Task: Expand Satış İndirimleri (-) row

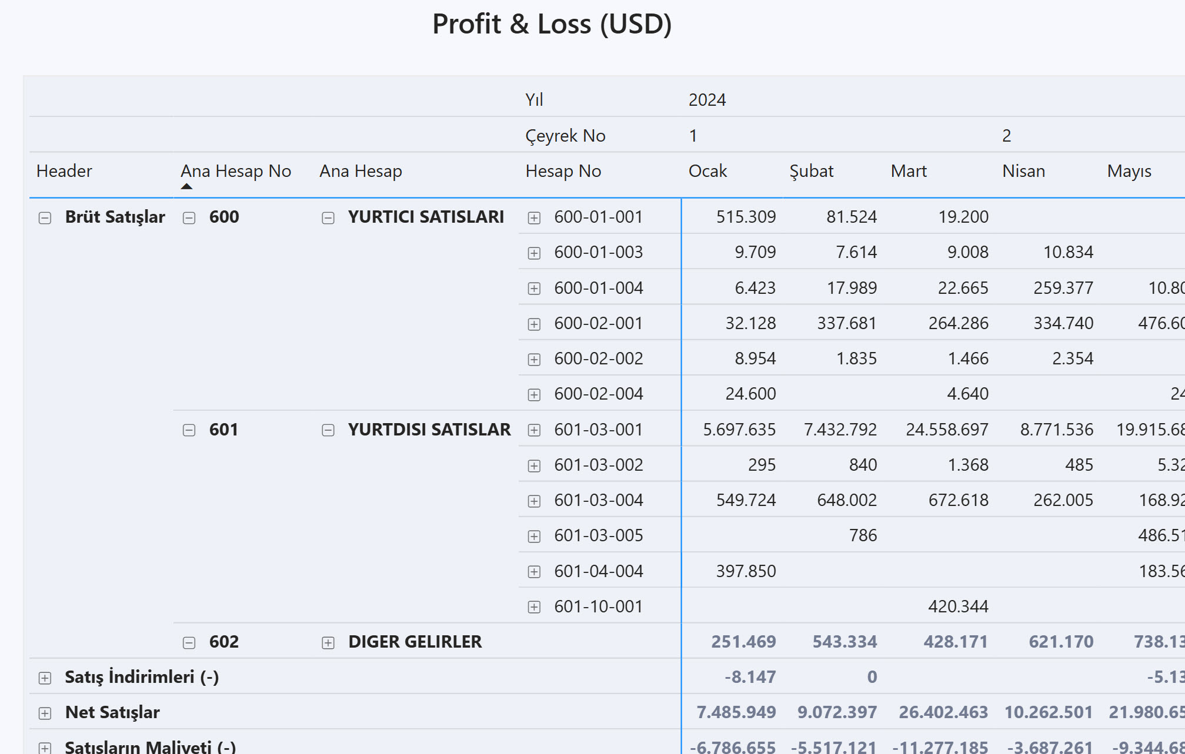Action: [45, 678]
